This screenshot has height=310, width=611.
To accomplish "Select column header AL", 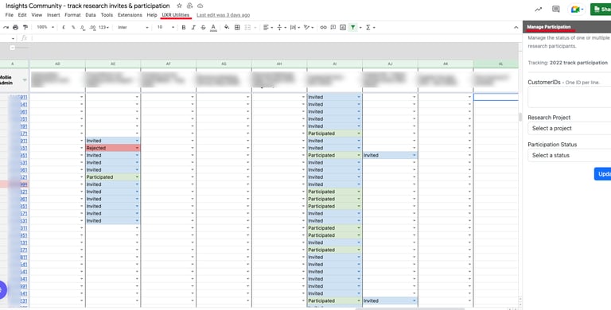I will [x=496, y=64].
